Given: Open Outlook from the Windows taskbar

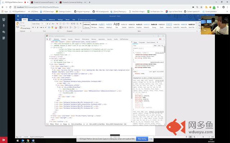Looking at the screenshot, I should click(x=23, y=140).
